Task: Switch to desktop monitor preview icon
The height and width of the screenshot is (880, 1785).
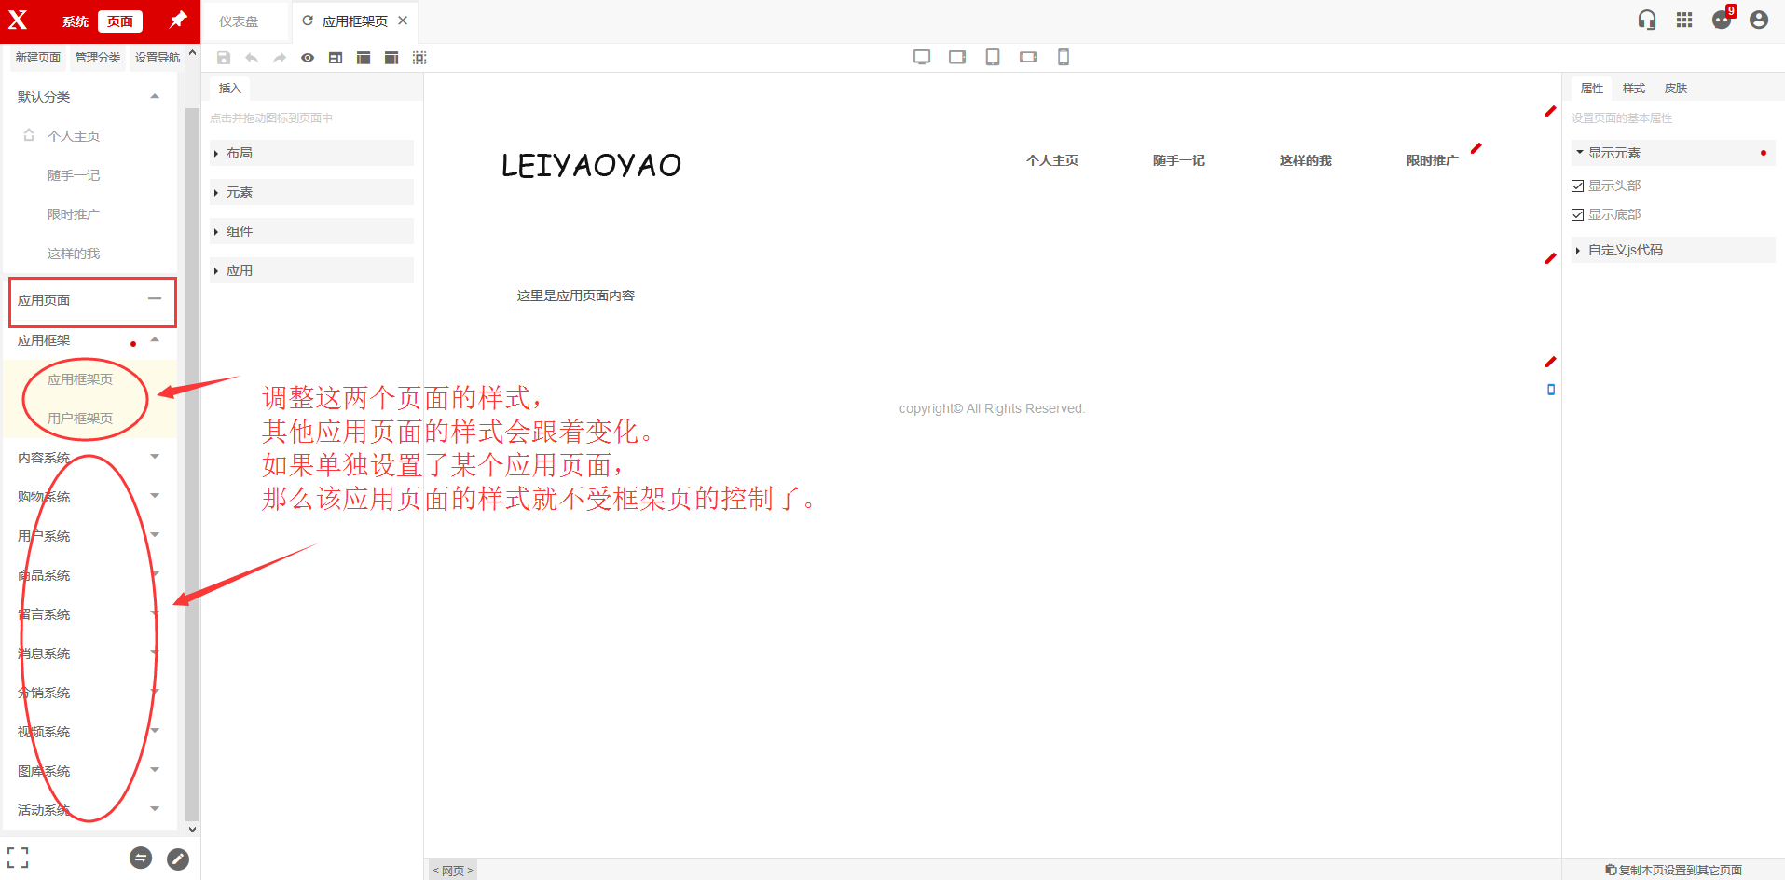Action: (x=922, y=58)
